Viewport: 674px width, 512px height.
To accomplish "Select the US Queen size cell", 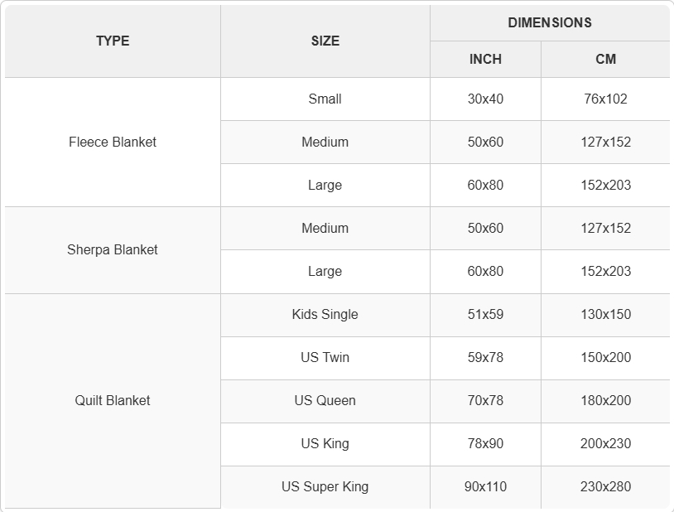I will (325, 401).
